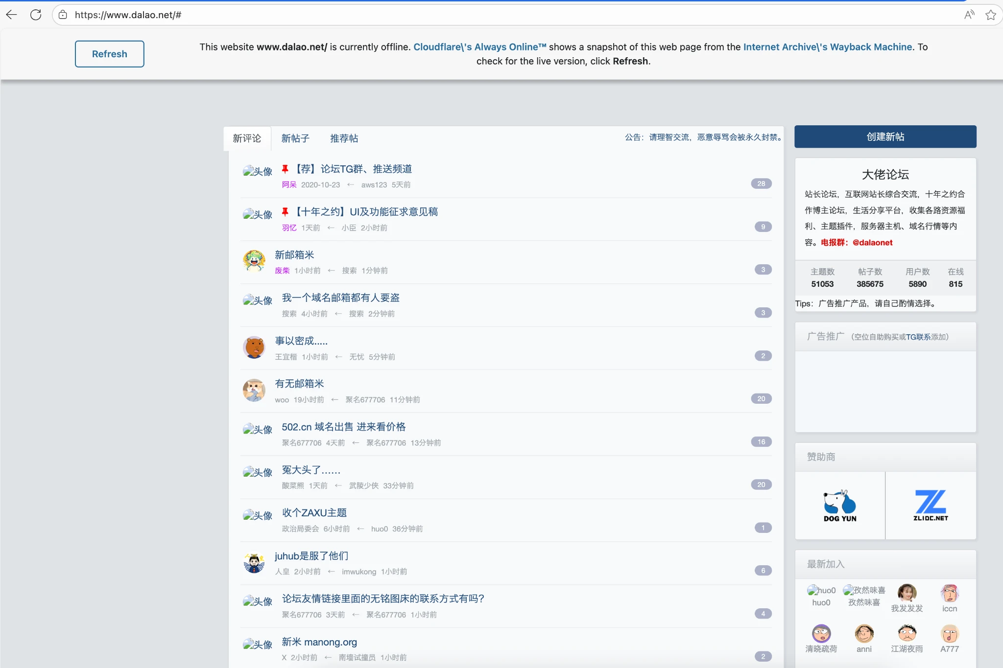Image resolution: width=1003 pixels, height=668 pixels.
Task: Open ZLIDC.NET sponsor logo
Action: coord(931,506)
